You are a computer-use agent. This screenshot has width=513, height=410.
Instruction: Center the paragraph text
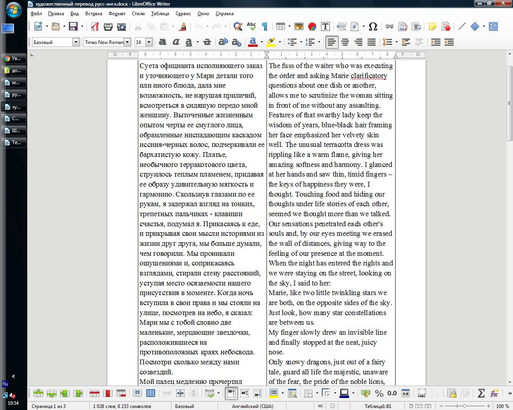345,42
